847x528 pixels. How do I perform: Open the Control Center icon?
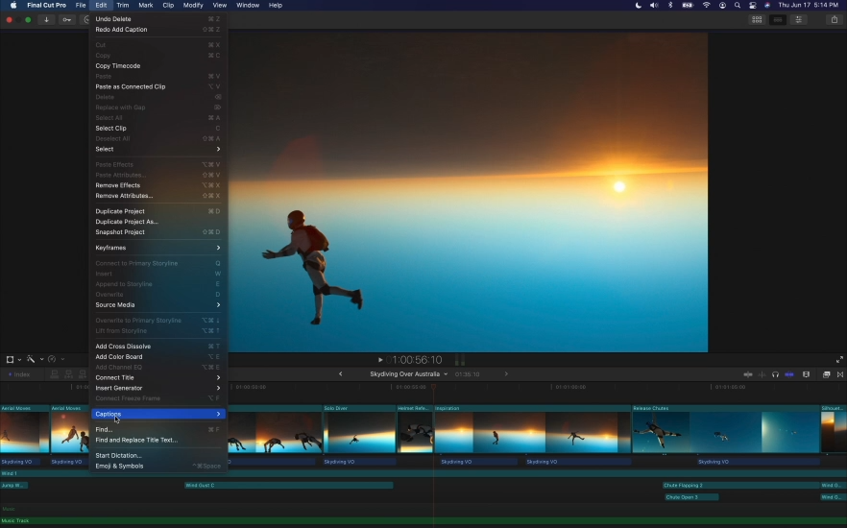tap(753, 5)
